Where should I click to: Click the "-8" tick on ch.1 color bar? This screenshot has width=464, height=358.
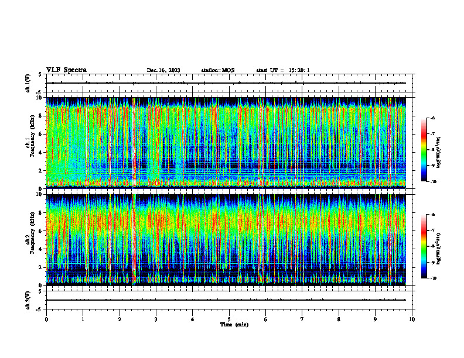pos(432,150)
